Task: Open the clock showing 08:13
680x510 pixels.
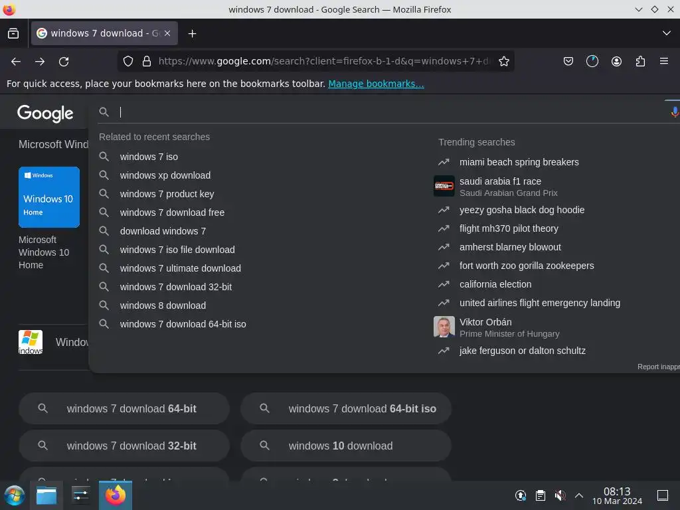Action: point(617,495)
